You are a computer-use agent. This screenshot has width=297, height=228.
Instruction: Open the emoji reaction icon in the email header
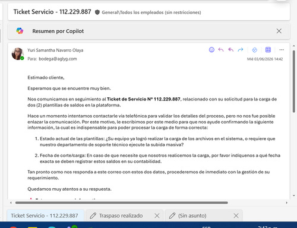point(211,50)
